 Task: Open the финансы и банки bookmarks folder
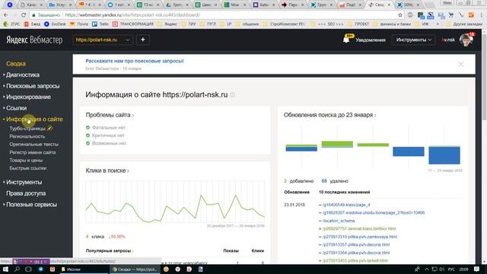pyautogui.click(x=393, y=24)
